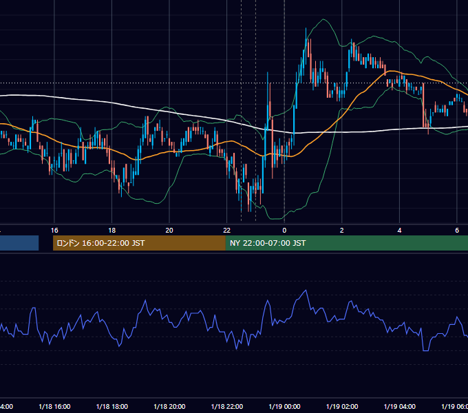Click the 0 hour label on chart axis
Image resolution: width=468 pixels, height=413 pixels.
click(284, 231)
